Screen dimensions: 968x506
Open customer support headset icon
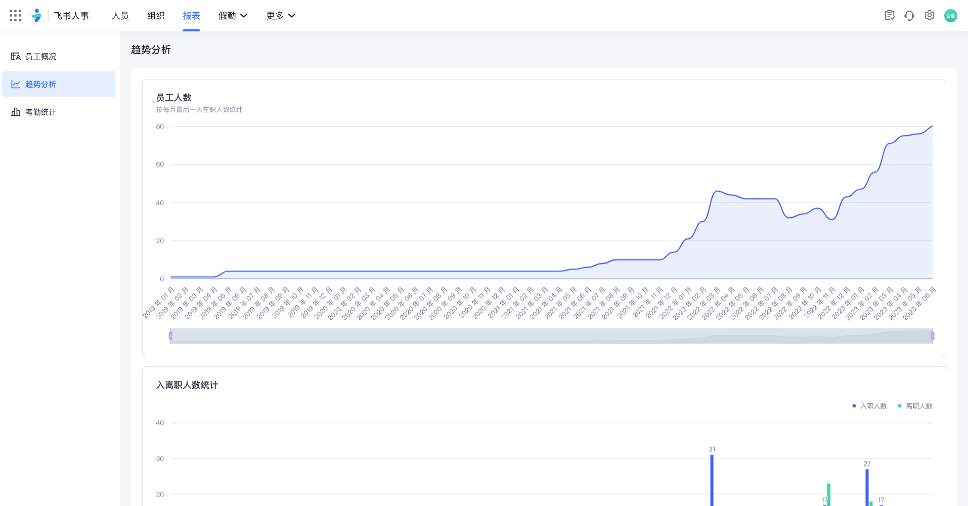tap(909, 16)
